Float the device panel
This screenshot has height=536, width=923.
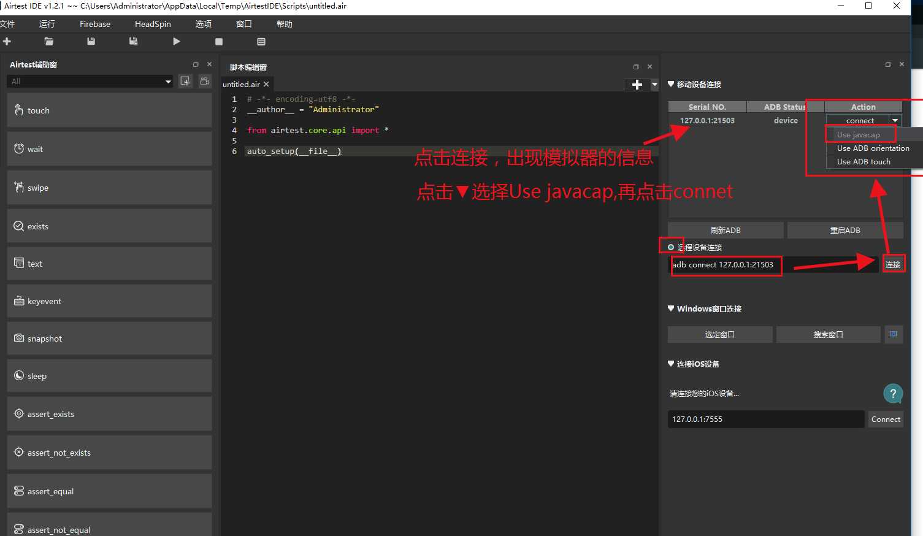click(888, 64)
